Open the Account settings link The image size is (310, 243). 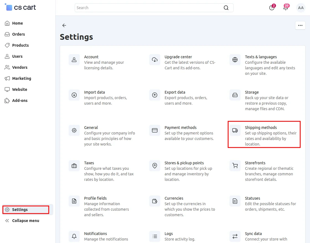click(x=91, y=57)
